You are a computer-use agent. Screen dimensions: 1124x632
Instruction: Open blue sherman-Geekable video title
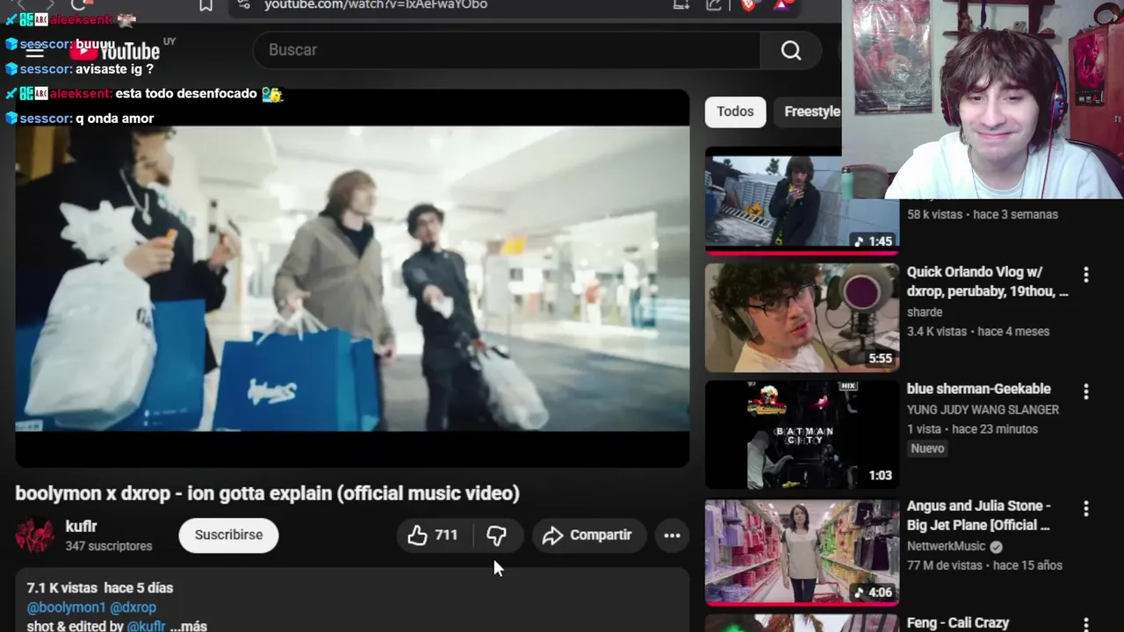(x=978, y=389)
